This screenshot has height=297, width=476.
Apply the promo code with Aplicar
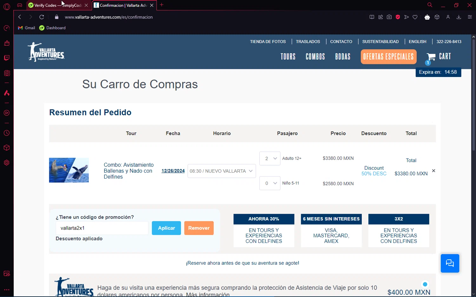[x=166, y=228]
